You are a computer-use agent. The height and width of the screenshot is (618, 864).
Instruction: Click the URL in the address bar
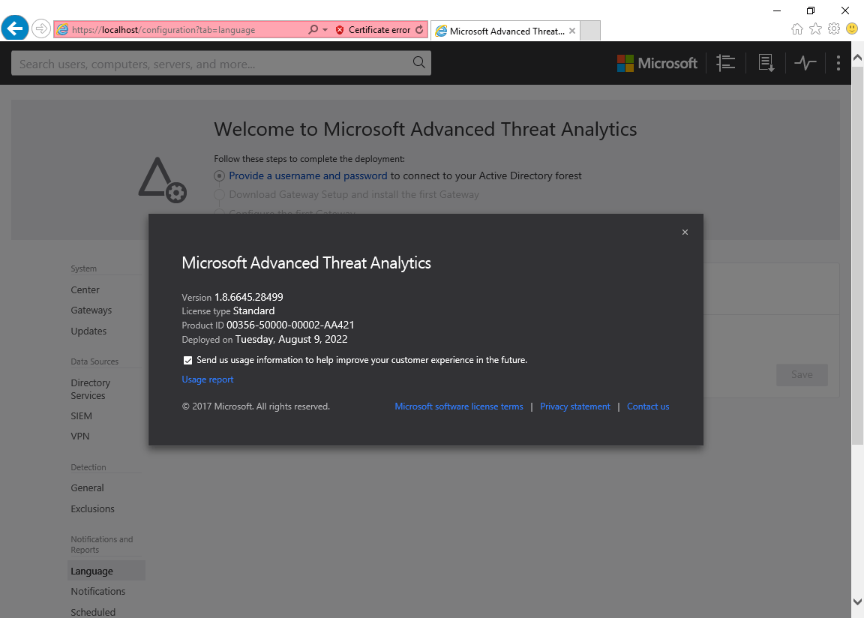(x=163, y=30)
